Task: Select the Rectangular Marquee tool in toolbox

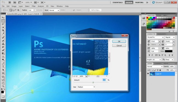Action: click(x=3, y=21)
